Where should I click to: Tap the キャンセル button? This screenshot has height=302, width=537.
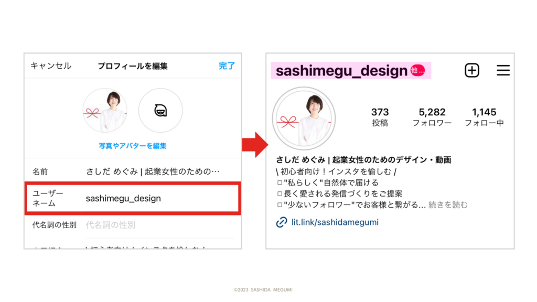click(51, 66)
